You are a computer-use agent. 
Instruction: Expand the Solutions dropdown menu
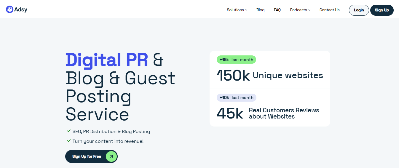[x=237, y=10]
